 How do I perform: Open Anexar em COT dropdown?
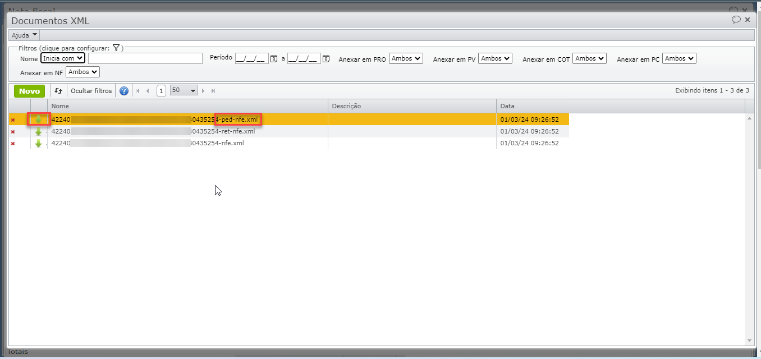coord(590,58)
